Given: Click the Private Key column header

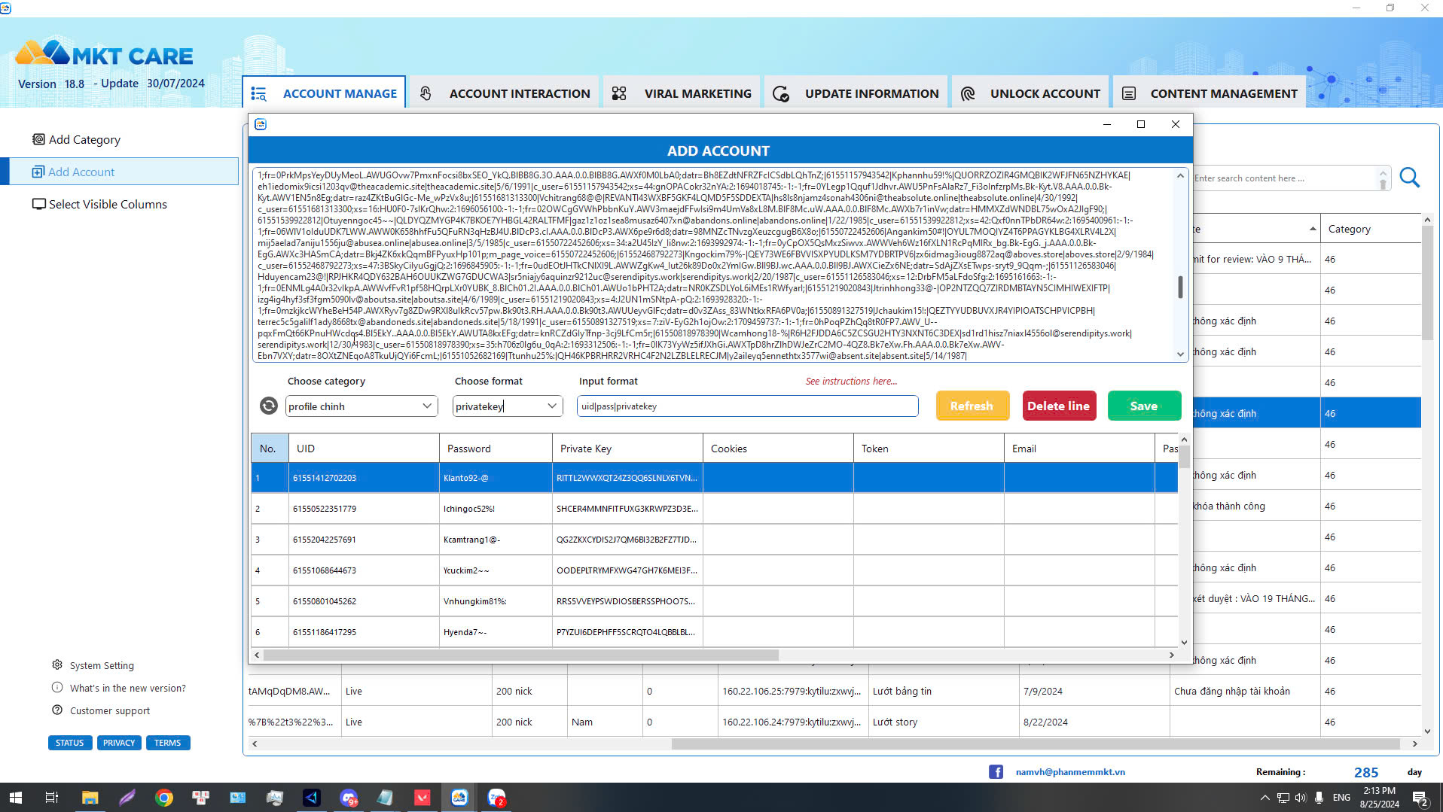Looking at the screenshot, I should pos(627,449).
